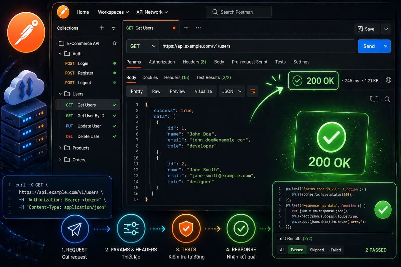Open the request Settings tab
The image size is (401, 267).
coord(301,62)
